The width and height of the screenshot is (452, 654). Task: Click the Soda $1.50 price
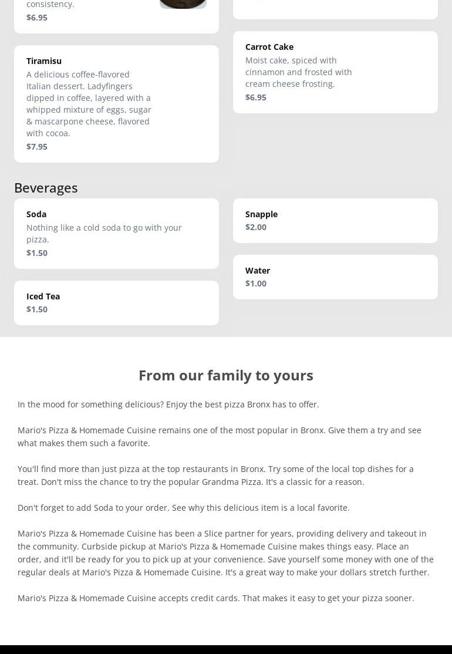(37, 253)
